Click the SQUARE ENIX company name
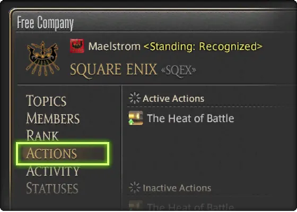This screenshot has height=212, width=297. pyautogui.click(x=113, y=70)
